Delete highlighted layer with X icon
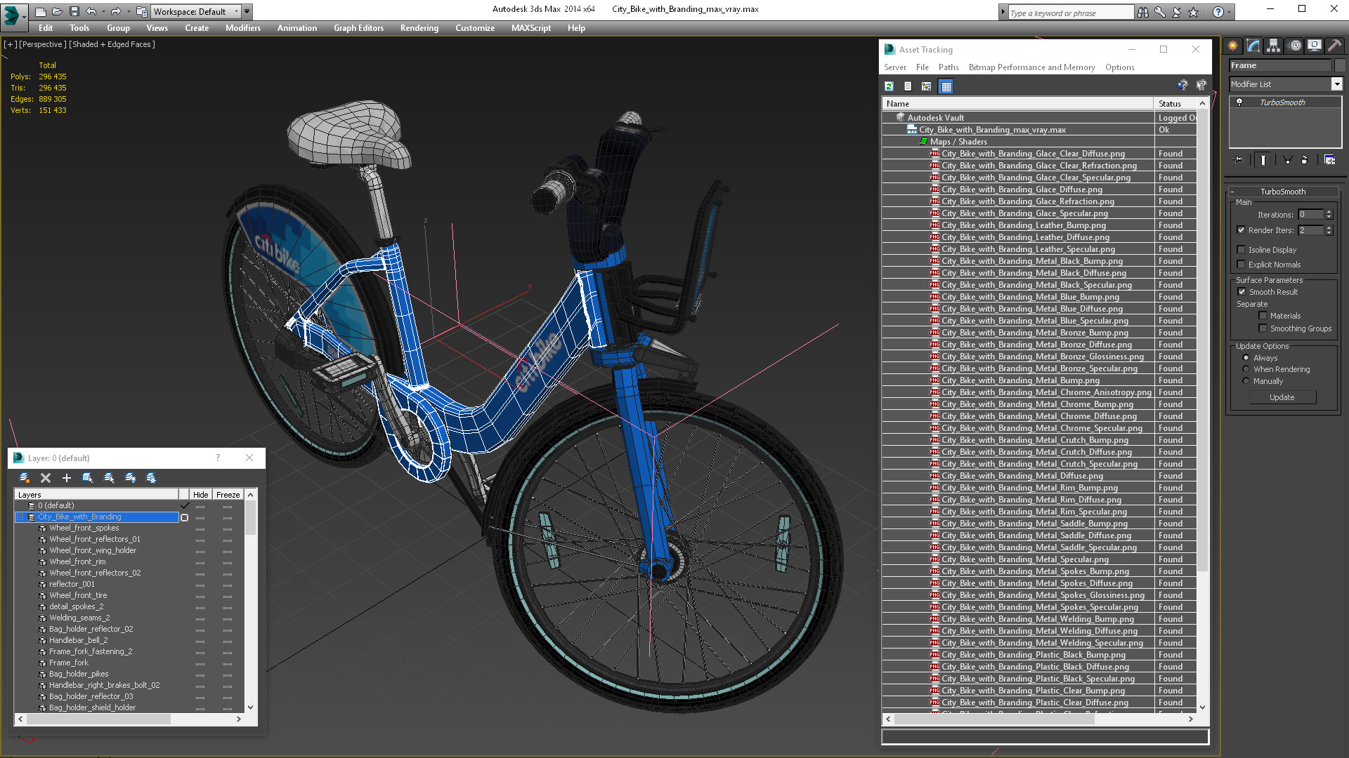The image size is (1349, 758). [46, 478]
